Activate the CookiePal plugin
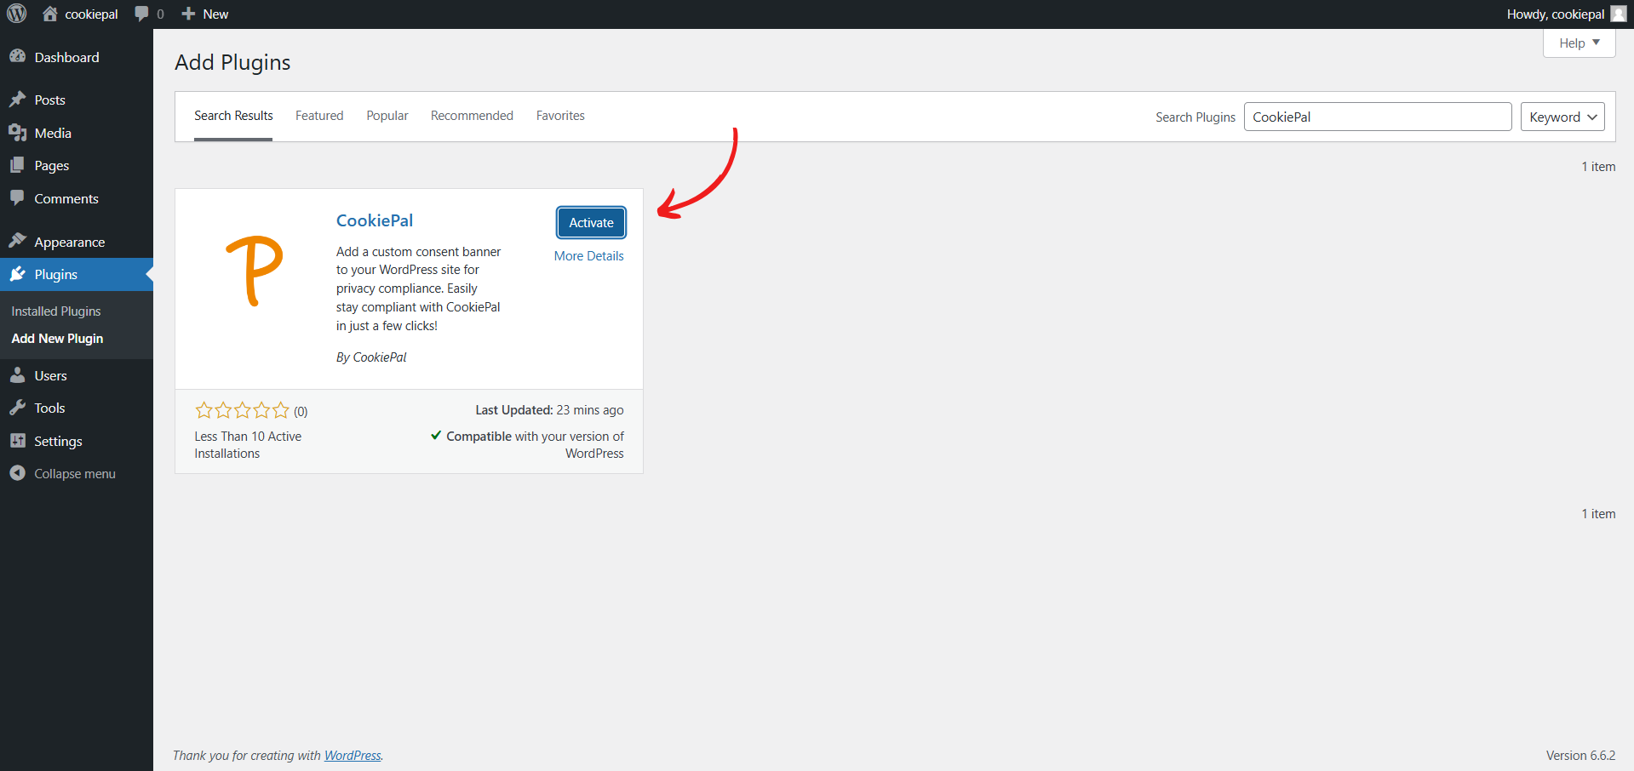The width and height of the screenshot is (1634, 771). click(590, 222)
